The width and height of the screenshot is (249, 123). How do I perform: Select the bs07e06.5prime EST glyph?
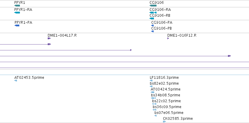[x=155, y=116]
